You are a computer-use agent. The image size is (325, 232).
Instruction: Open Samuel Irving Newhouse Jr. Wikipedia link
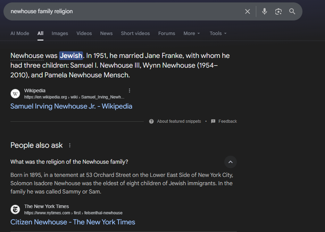[x=71, y=106]
